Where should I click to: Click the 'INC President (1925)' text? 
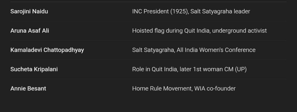coord(160,12)
